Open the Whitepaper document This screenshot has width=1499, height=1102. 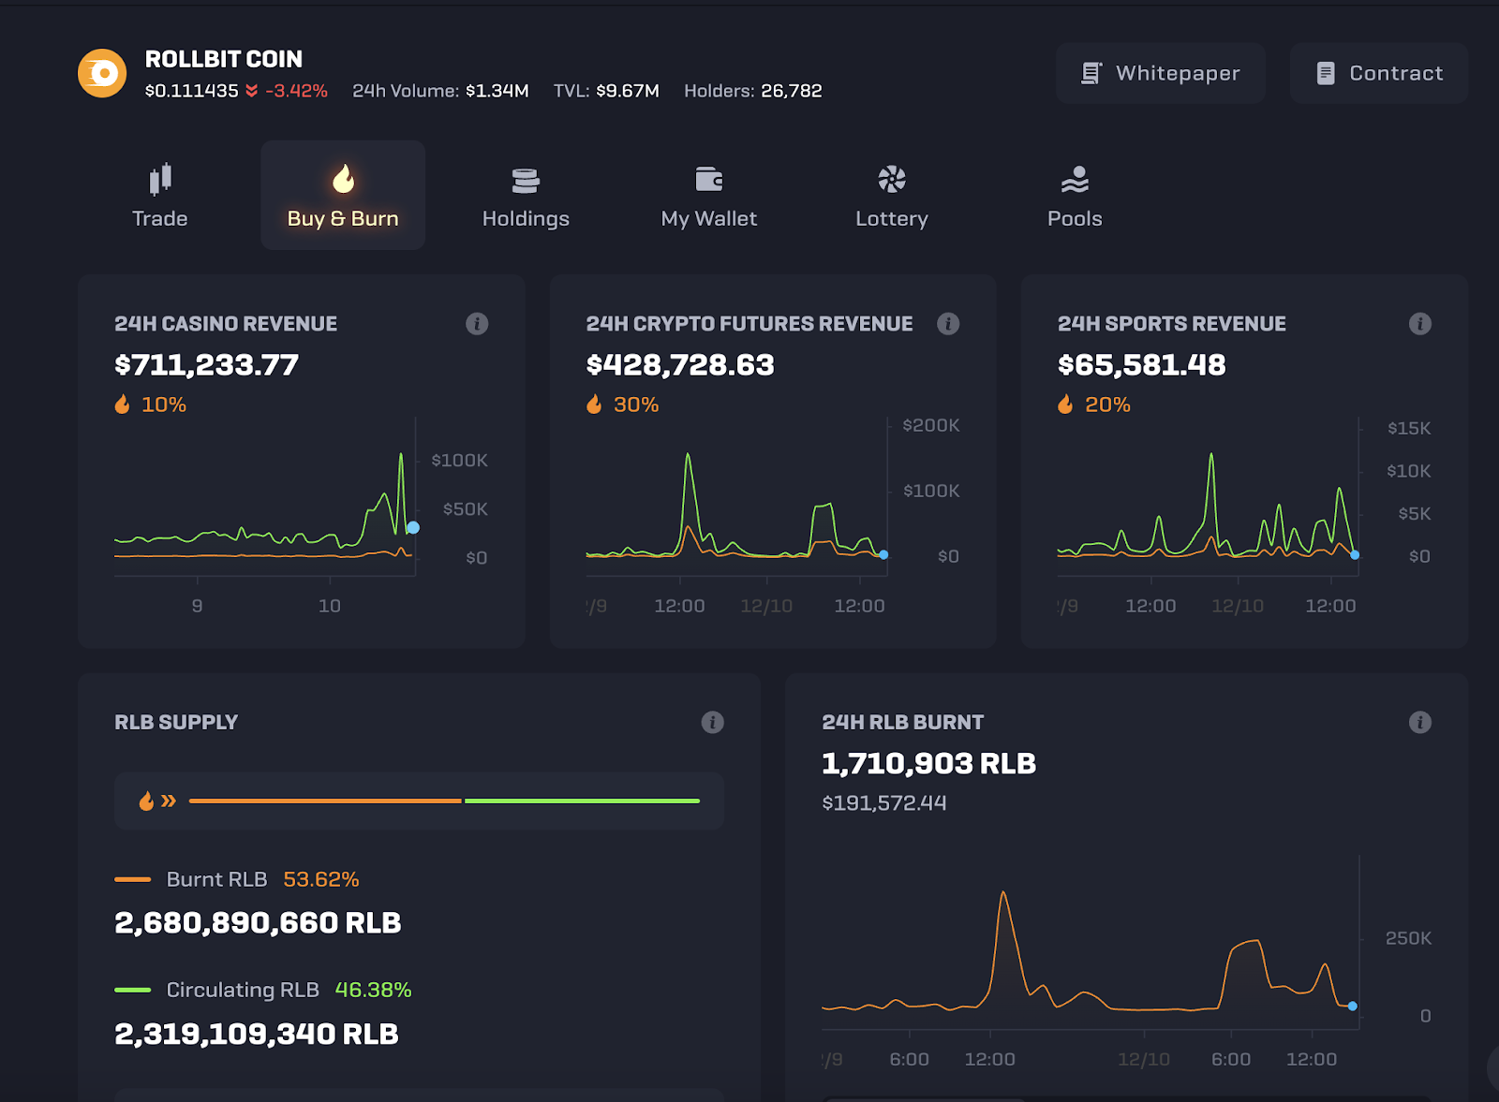tap(1161, 73)
